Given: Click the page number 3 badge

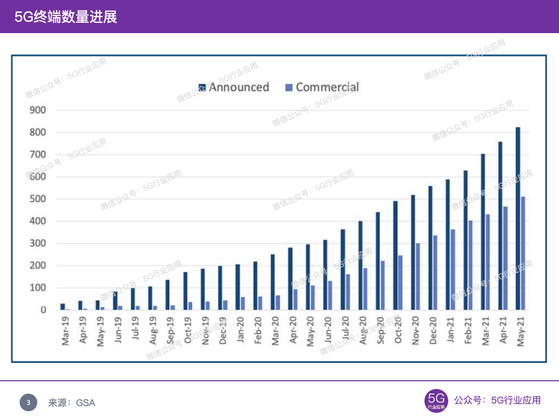Looking at the screenshot, I should pos(28,402).
